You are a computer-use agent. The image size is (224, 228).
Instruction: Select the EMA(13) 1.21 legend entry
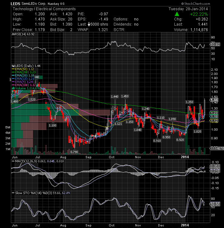(x=23, y=79)
